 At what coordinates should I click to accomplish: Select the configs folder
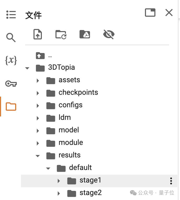point(70,105)
